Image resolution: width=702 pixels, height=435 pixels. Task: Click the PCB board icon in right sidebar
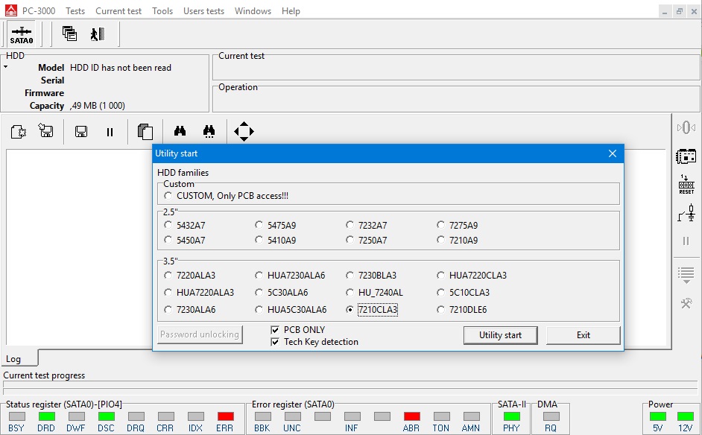(x=686, y=156)
